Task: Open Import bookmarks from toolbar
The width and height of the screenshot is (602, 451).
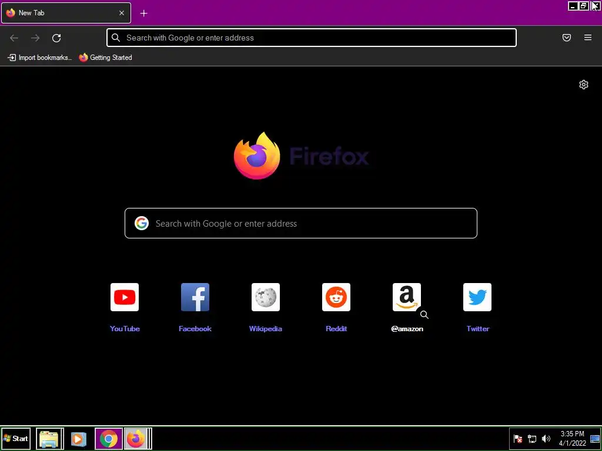Action: tap(39, 58)
